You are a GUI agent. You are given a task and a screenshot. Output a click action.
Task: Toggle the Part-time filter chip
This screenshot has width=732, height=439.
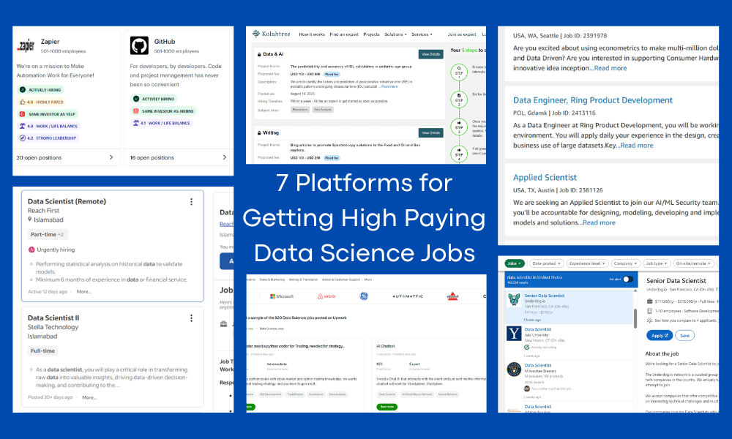(47, 235)
